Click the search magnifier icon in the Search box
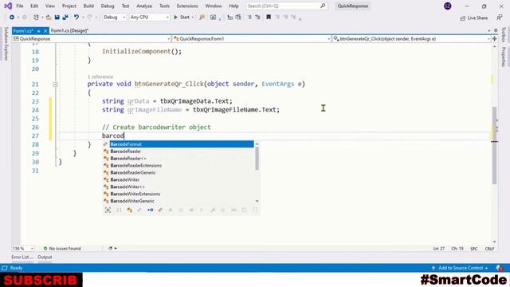 pos(323,6)
